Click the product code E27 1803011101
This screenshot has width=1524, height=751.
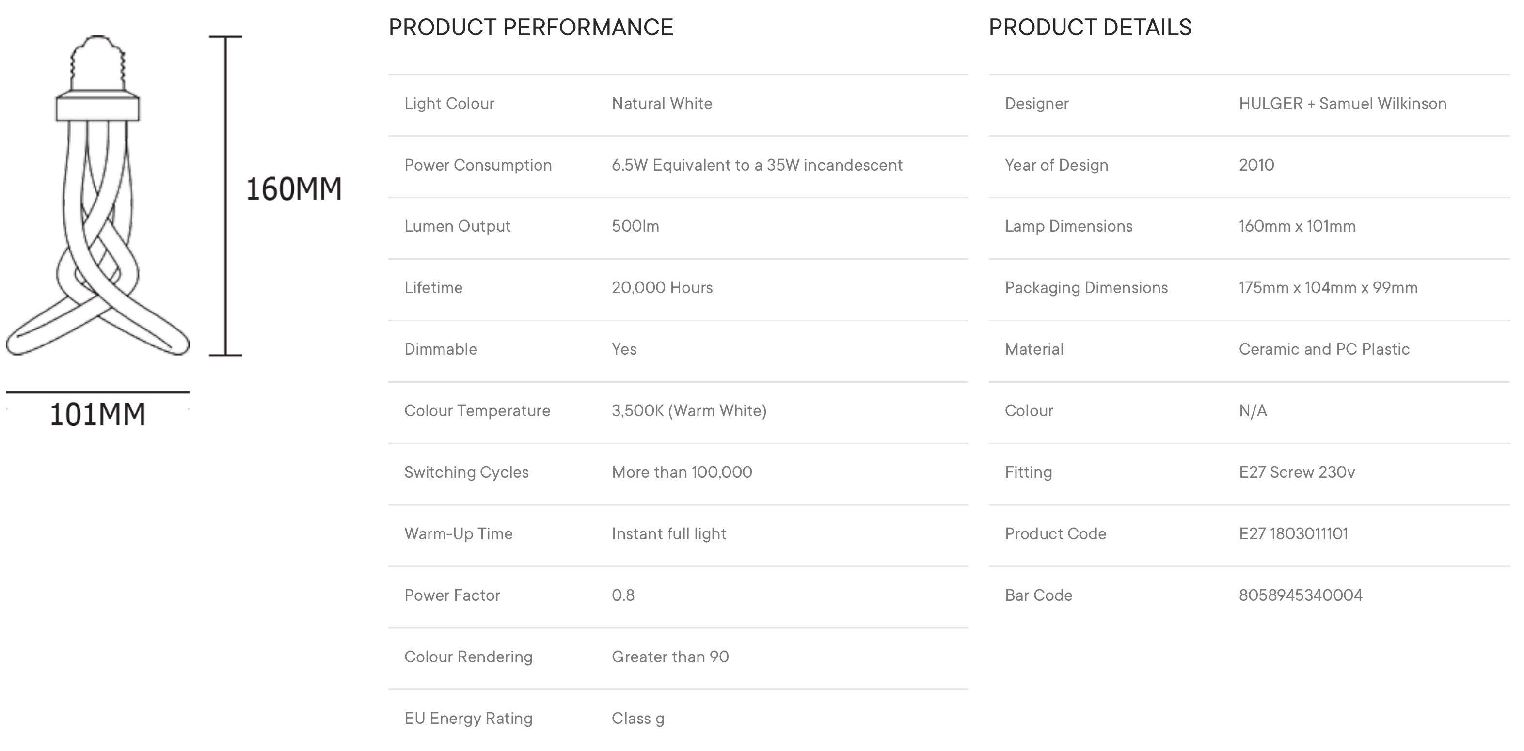click(1293, 533)
